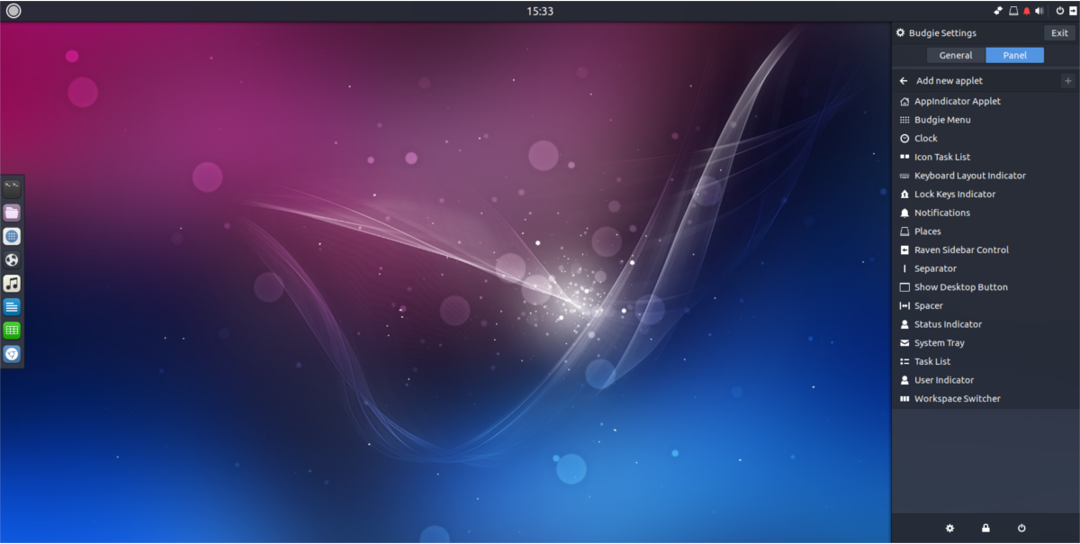Click the settings gear at the sidebar bottom
The image size is (1080, 544).
949,528
